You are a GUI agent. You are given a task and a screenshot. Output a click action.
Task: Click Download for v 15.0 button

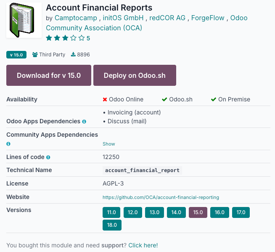click(x=49, y=75)
